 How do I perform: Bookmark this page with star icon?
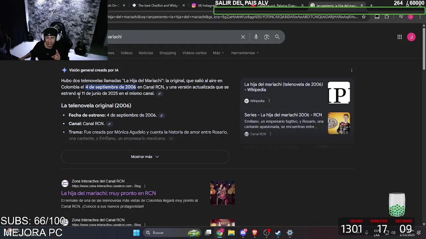click(364, 17)
